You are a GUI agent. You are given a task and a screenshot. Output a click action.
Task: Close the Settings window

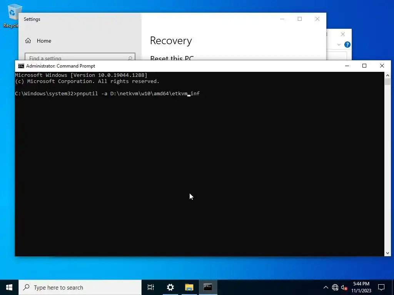click(317, 19)
